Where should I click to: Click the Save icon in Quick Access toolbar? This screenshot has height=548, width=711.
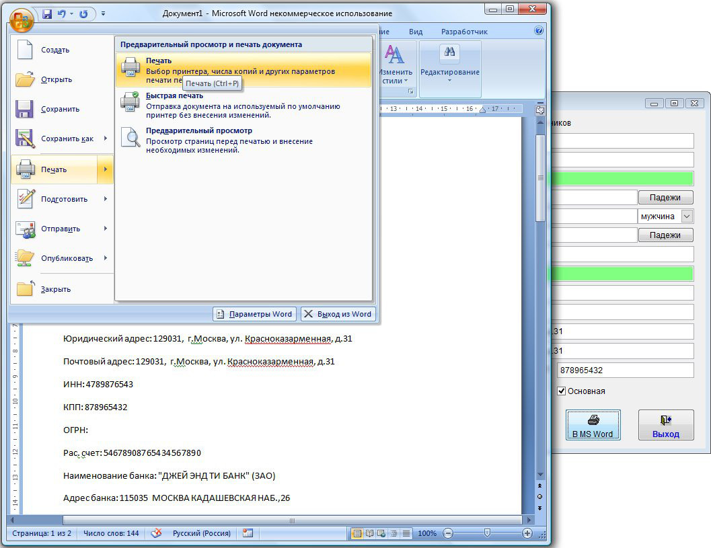(x=47, y=14)
